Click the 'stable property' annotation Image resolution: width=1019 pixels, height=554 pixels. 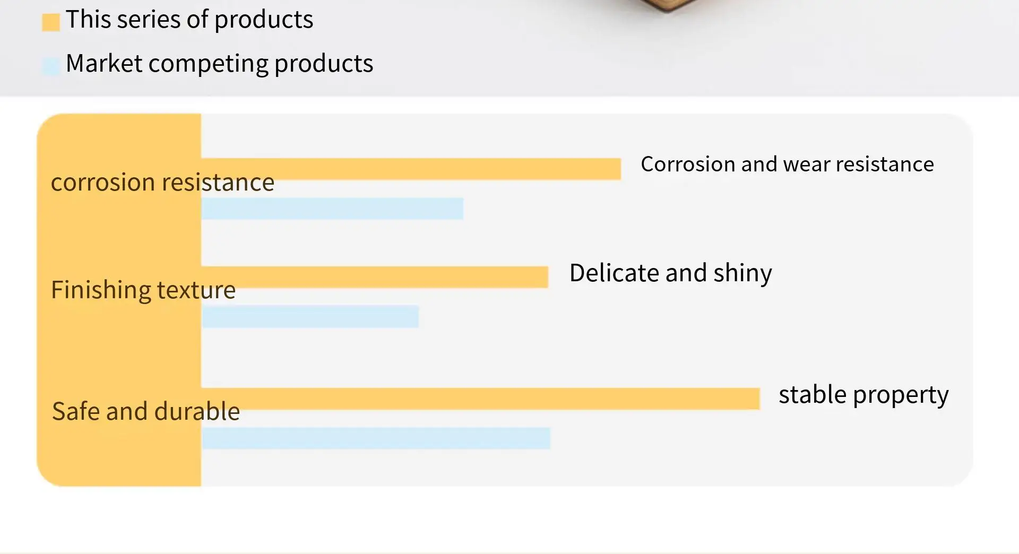pyautogui.click(x=863, y=395)
